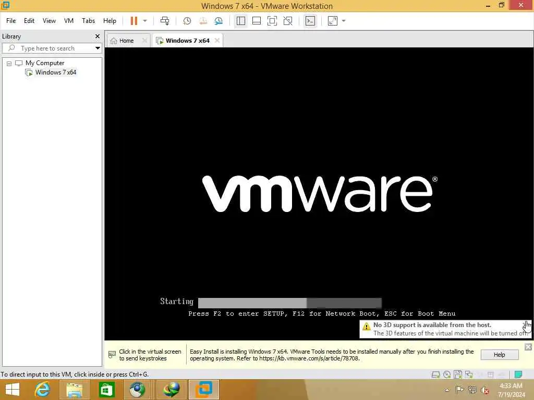The height and width of the screenshot is (400, 534).
Task: Open the Help menu
Action: 110,21
